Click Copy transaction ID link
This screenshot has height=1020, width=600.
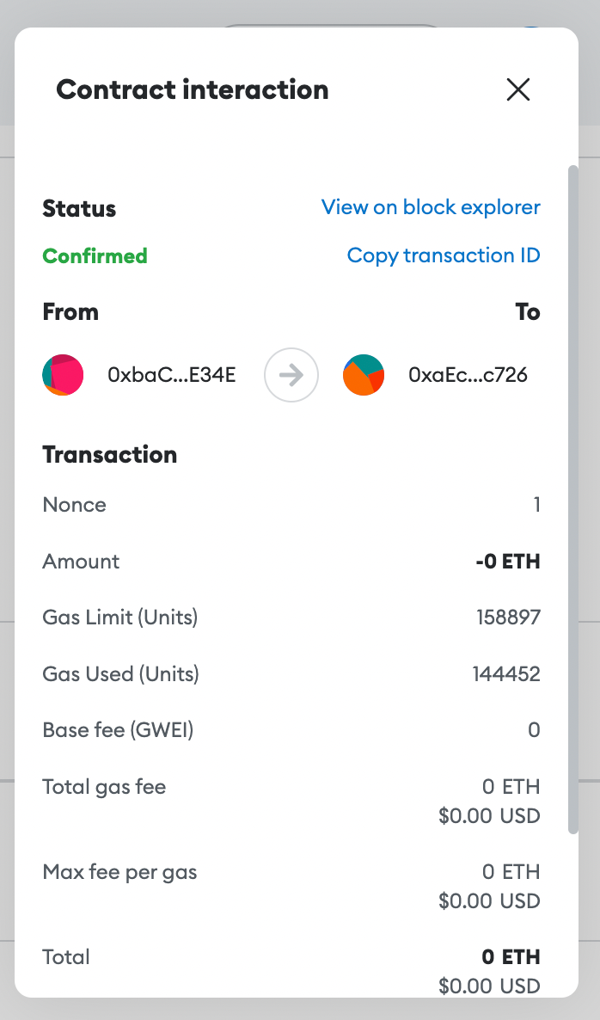444,255
